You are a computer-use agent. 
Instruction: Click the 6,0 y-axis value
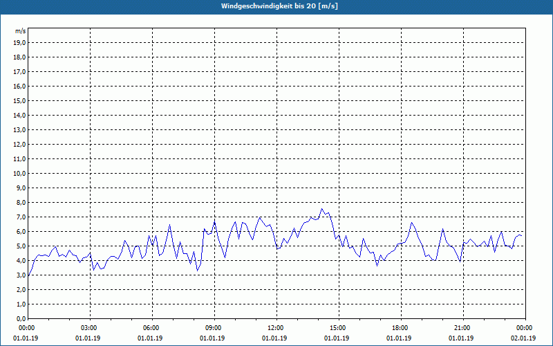(21, 232)
